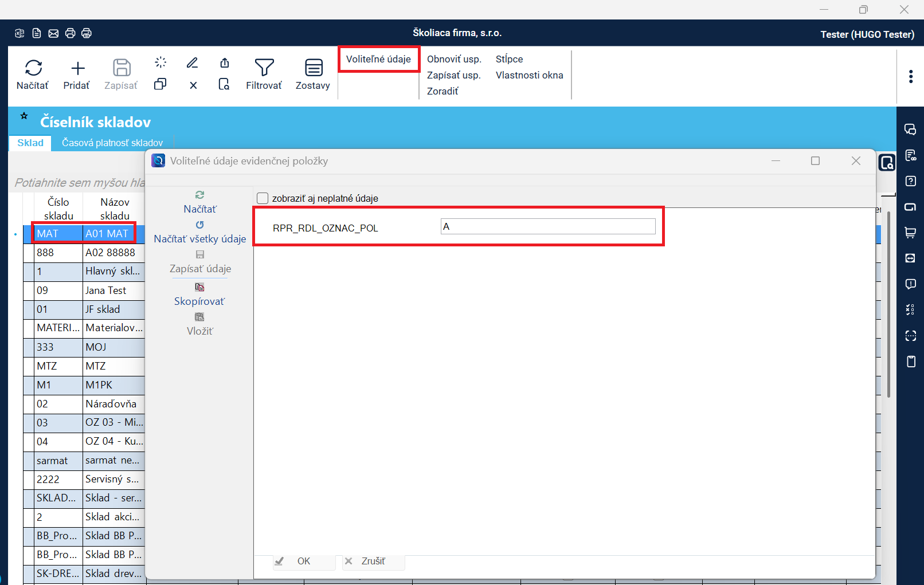Viewport: 924px width, 585px height.
Task: Click the Skopírovať copy icon in dialog
Action: tap(199, 288)
